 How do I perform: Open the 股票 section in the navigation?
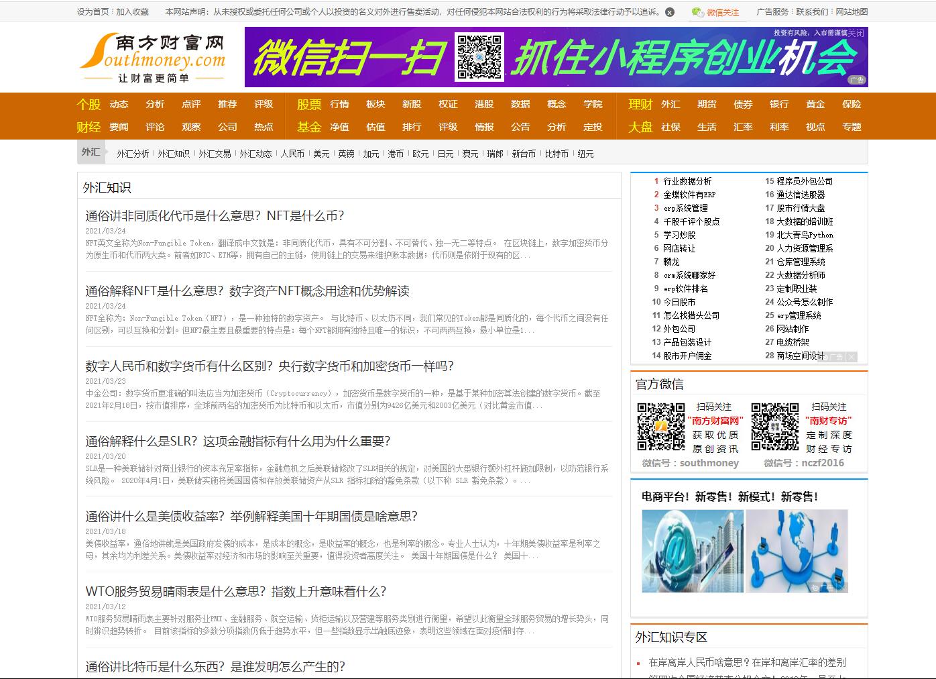click(x=308, y=104)
